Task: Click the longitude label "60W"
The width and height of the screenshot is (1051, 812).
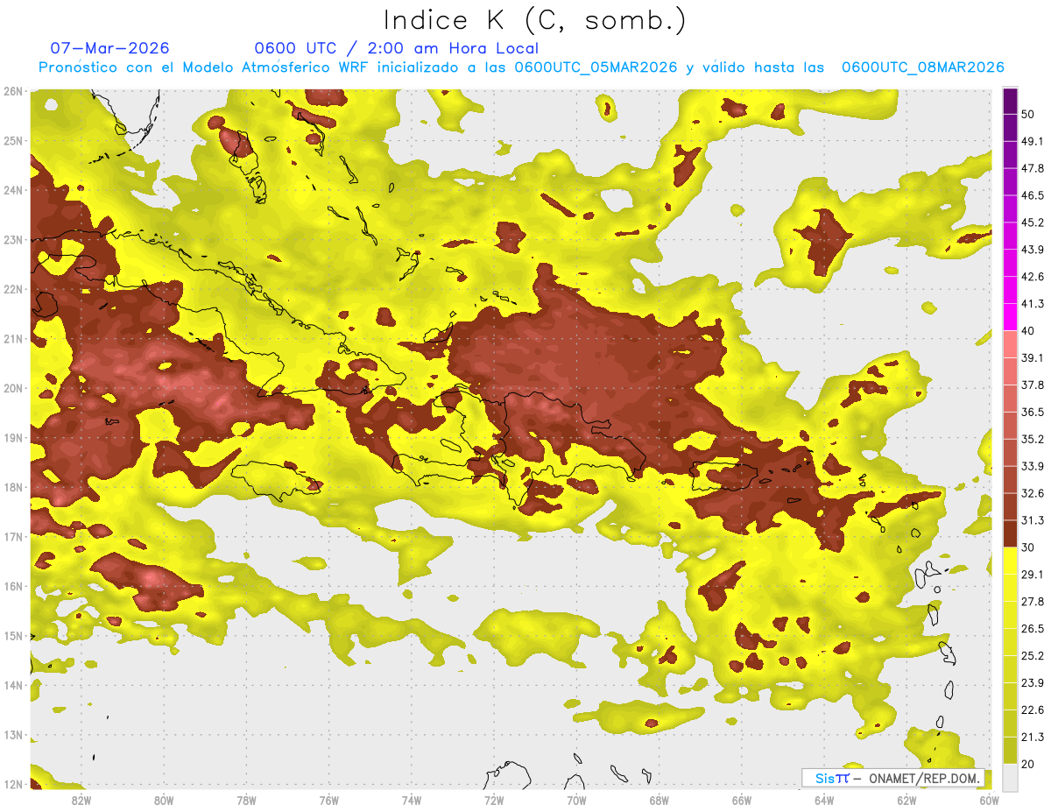Action: point(989,800)
